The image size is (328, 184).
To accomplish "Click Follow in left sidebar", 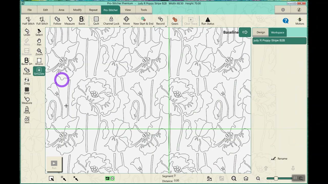I will 27,71.
